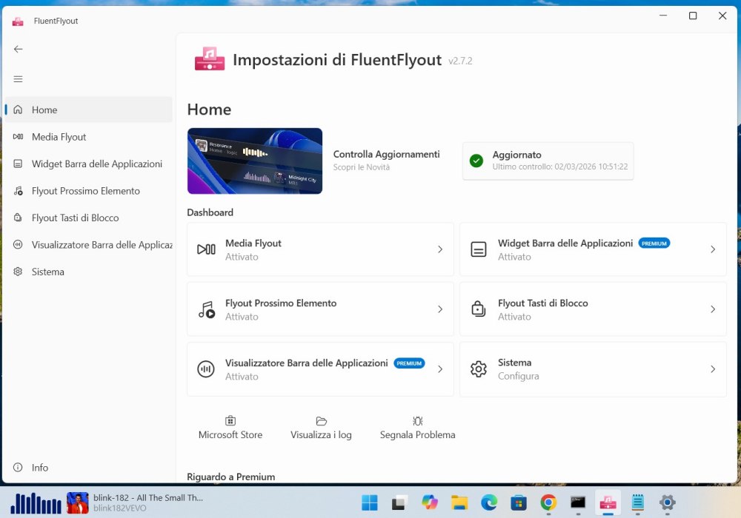Open Sistema settings via its card chevron
Screen dimensions: 741x518
(713, 369)
